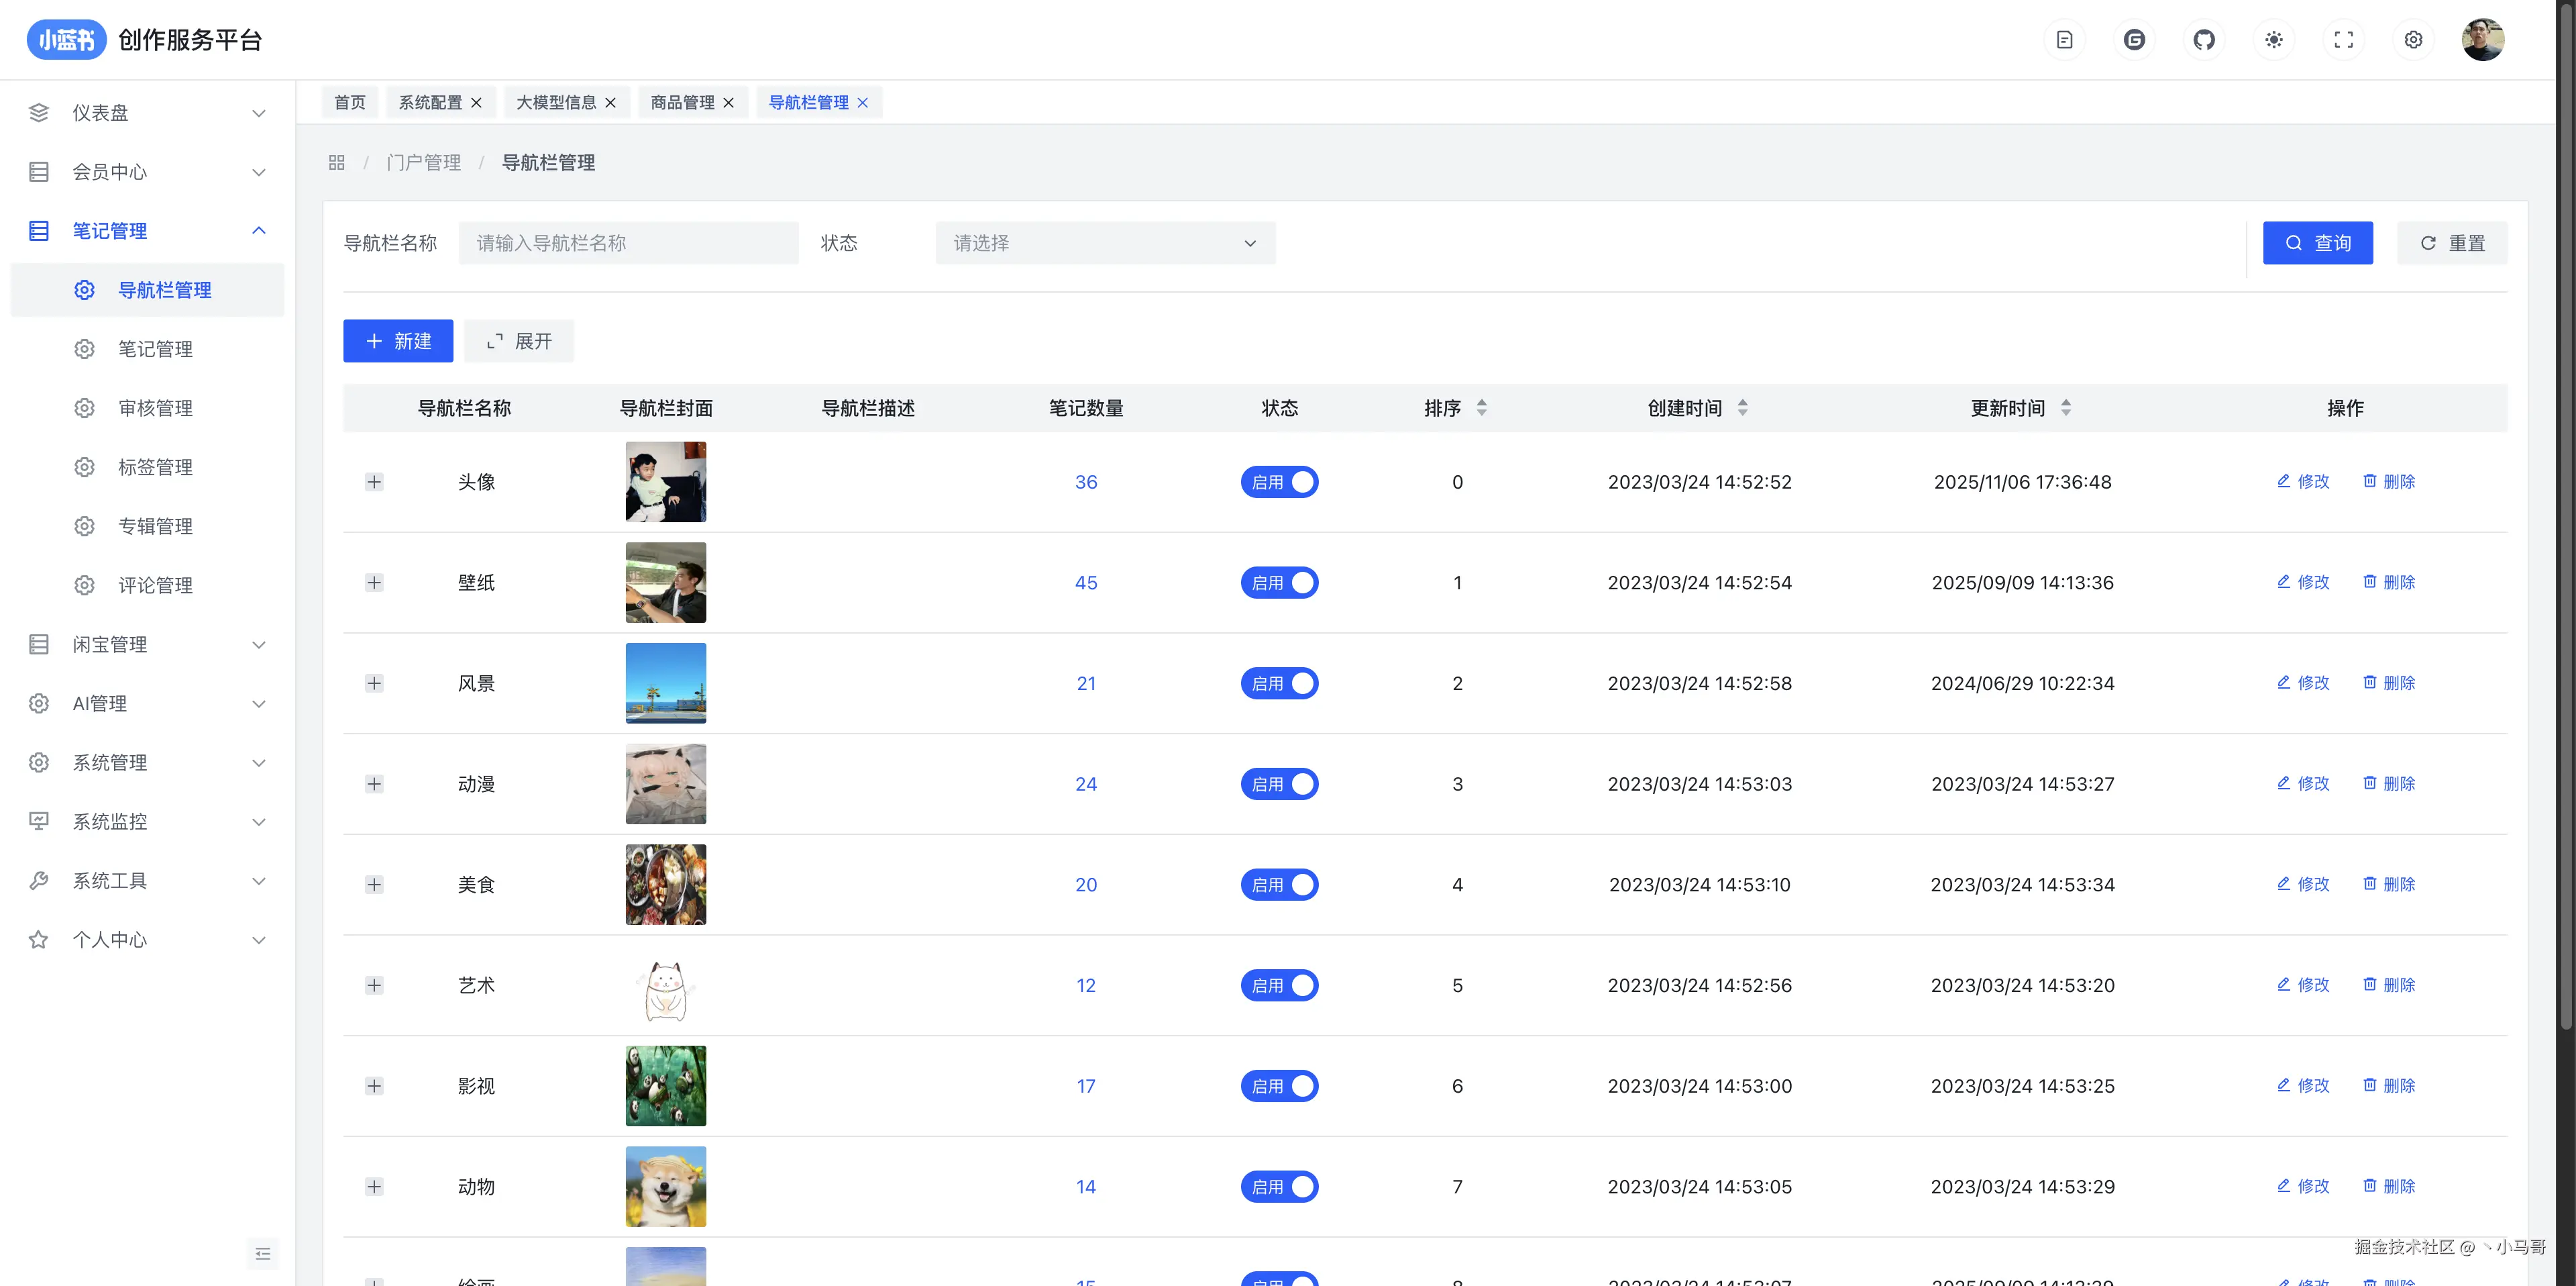Open the header settings gear icon
Image resolution: width=2576 pixels, height=1286 pixels.
click(2413, 40)
